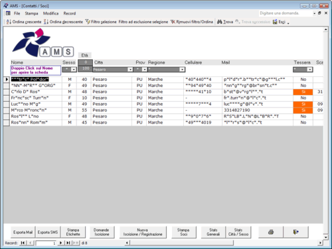The width and height of the screenshot is (332, 249).
Task: Click the horizontal scrollbar thumb
Action: pyautogui.click(x=181, y=243)
